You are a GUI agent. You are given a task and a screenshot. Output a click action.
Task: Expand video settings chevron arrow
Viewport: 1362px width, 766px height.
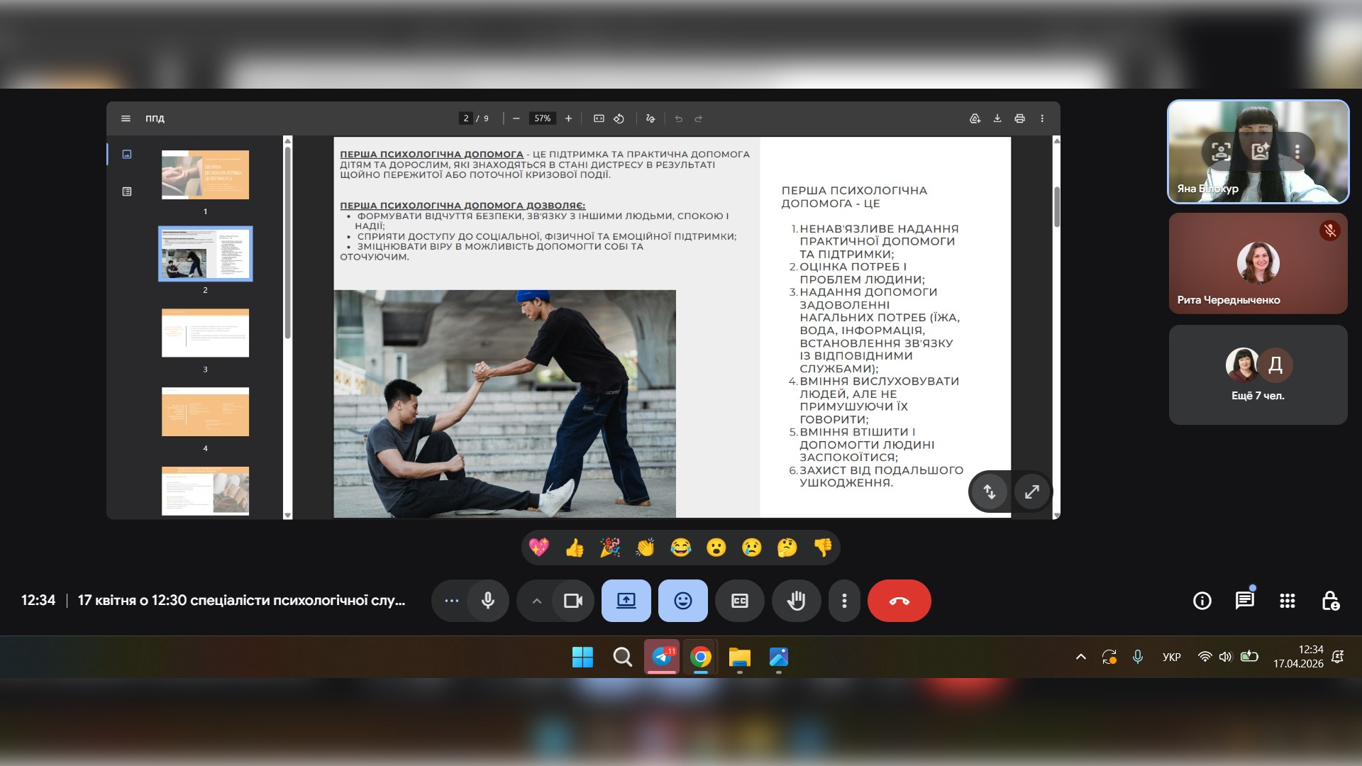coord(537,601)
